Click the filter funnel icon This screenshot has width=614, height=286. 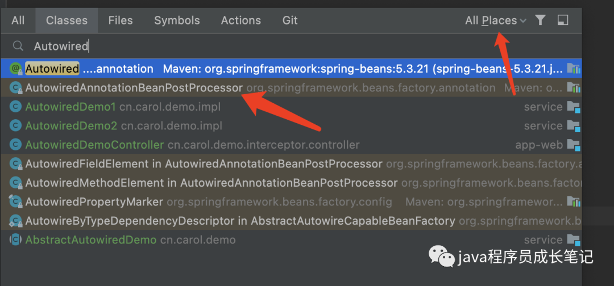coord(541,20)
